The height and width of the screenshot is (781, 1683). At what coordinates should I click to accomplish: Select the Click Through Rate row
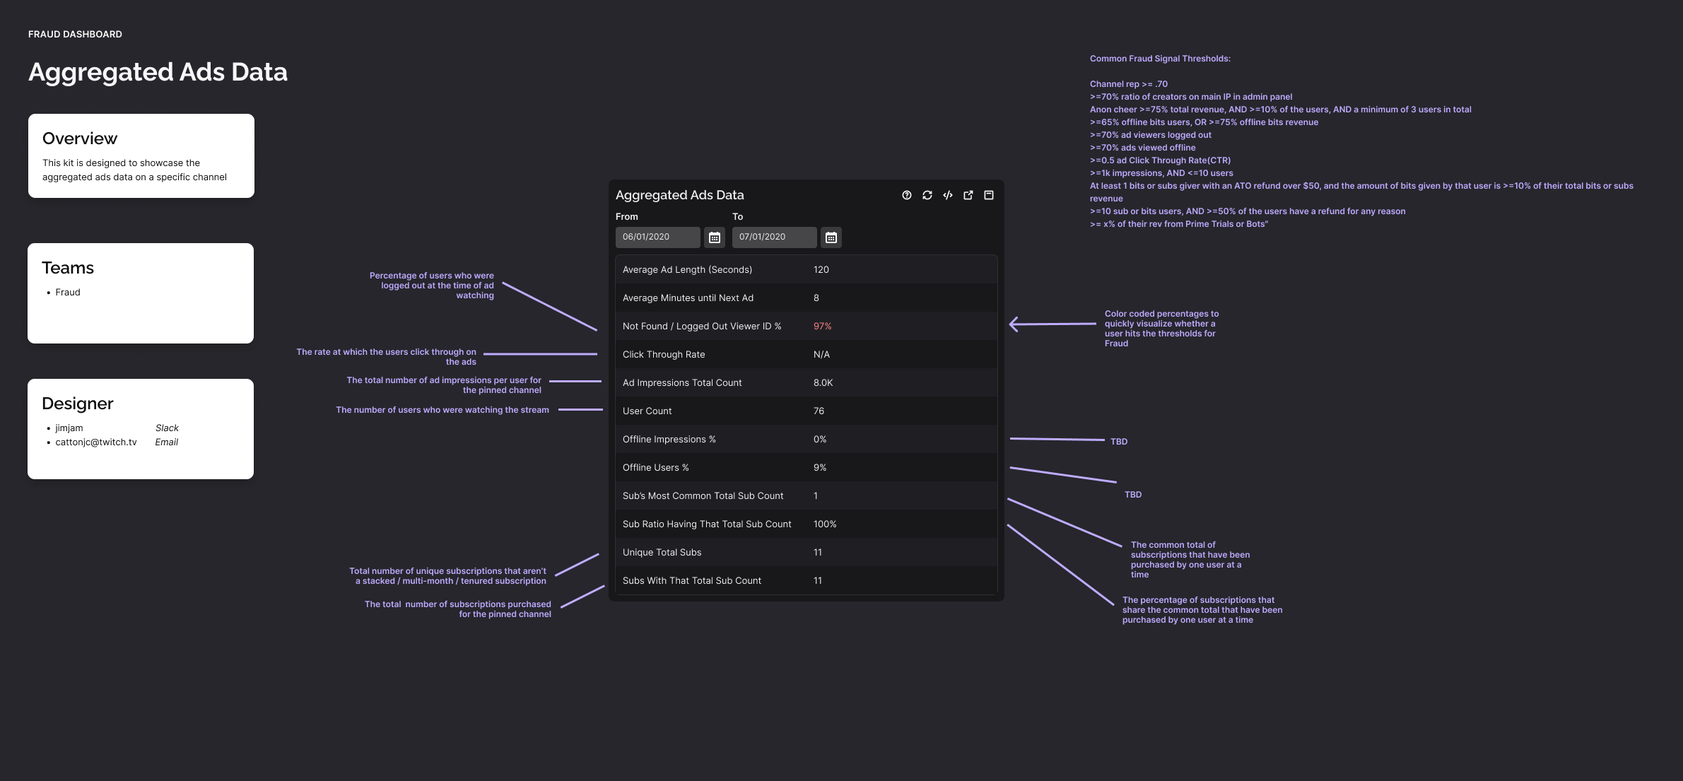click(x=805, y=354)
